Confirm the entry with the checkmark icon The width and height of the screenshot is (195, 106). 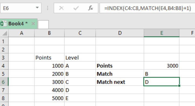76,8
